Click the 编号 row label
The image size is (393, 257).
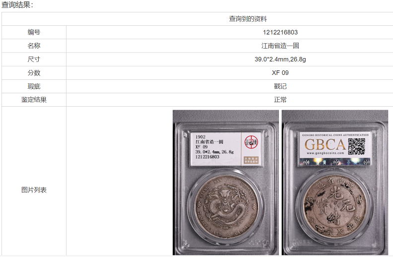point(34,32)
